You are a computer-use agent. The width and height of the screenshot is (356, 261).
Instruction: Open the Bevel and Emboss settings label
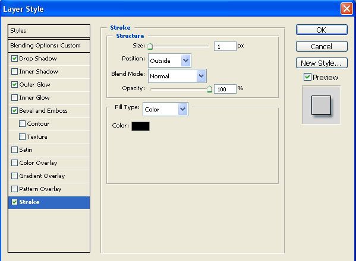pyautogui.click(x=43, y=110)
